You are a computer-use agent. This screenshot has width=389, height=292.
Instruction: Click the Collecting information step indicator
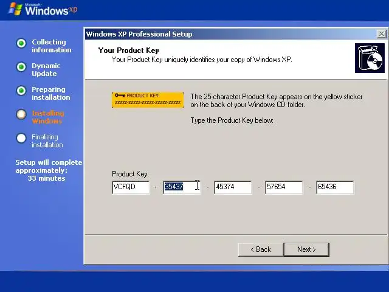[21, 43]
